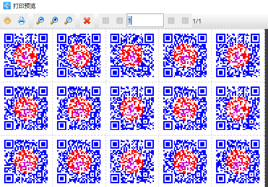268x187 pixels.
Task: Select first QR code in top row
Action: pyautogui.click(x=26, y=55)
